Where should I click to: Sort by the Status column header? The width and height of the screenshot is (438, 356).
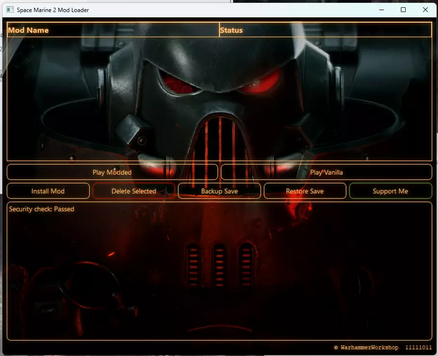(x=326, y=30)
